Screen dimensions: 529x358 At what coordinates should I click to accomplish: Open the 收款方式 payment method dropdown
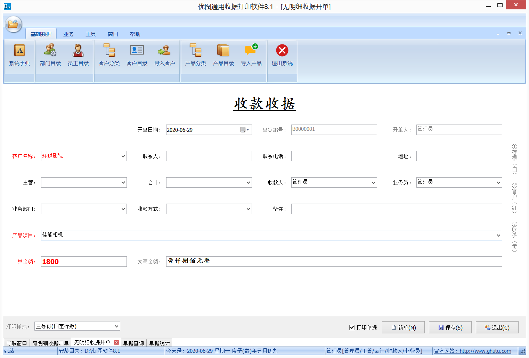coord(247,208)
